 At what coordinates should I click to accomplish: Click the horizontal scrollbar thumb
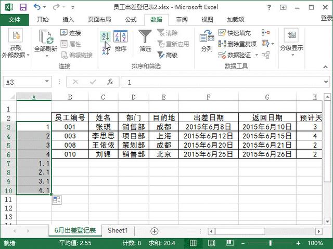pos(240,231)
